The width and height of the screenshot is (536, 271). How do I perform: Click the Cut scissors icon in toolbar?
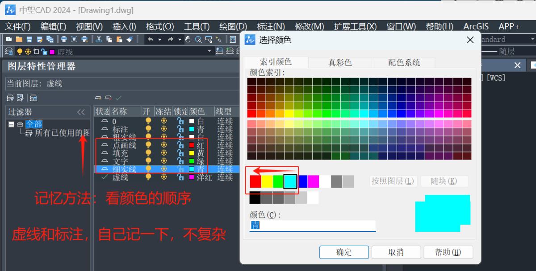click(99, 39)
